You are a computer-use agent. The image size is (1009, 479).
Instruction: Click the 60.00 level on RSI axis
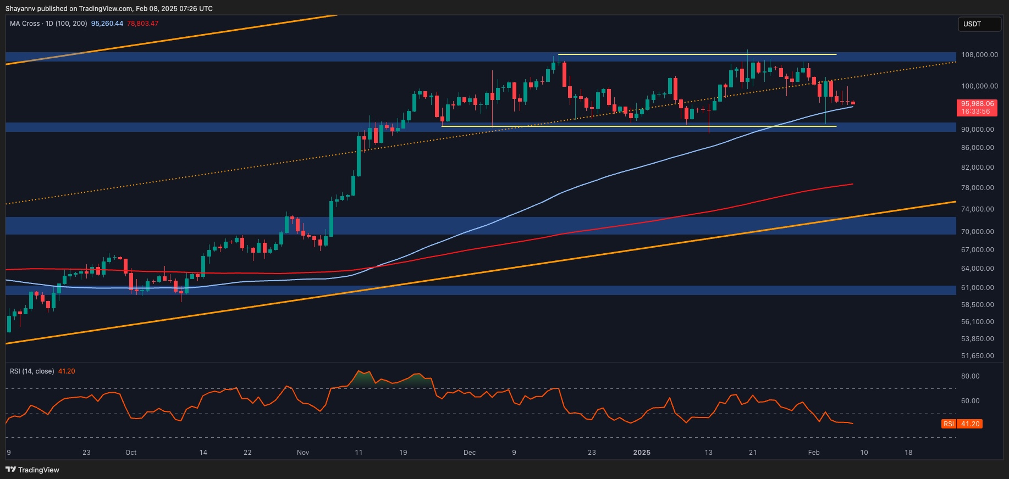(970, 401)
